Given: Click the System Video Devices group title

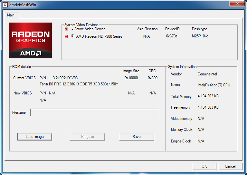Looking at the screenshot, I should pyautogui.click(x=81, y=25).
